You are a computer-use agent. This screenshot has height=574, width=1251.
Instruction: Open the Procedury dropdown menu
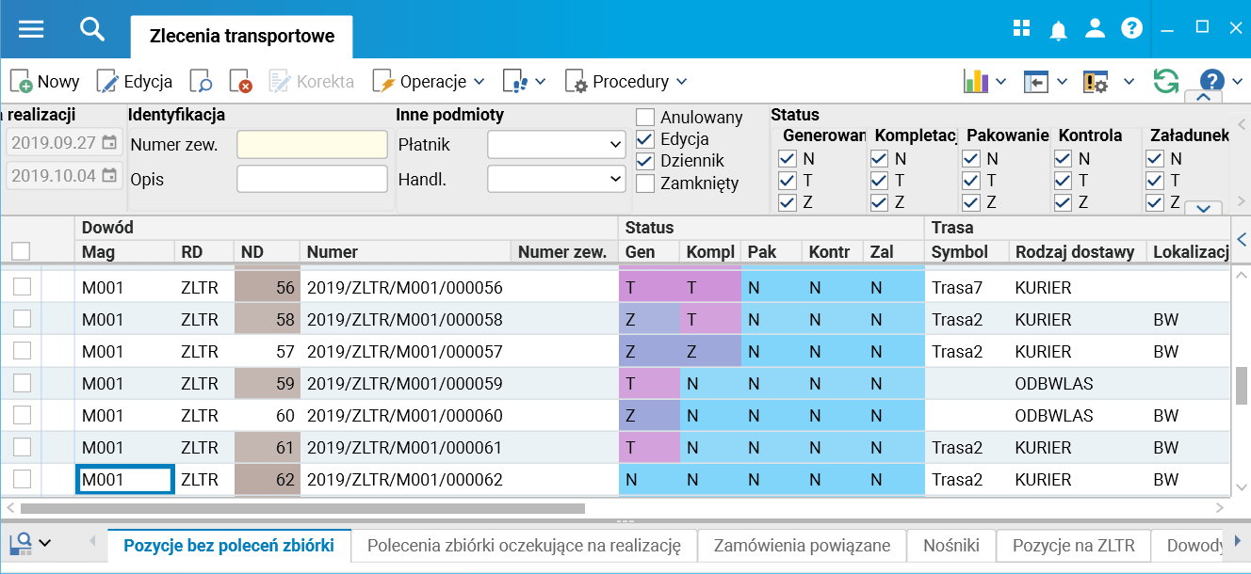626,82
